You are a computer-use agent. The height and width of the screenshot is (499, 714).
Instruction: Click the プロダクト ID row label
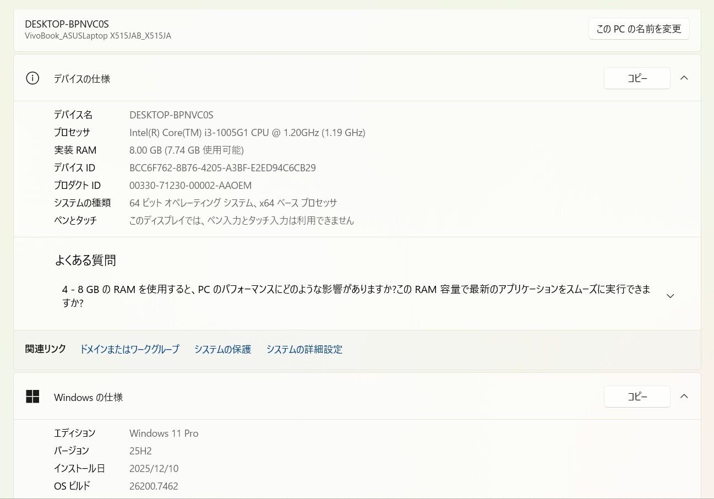pos(77,186)
